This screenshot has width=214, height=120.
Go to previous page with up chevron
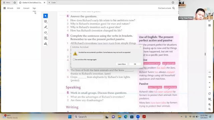click(x=210, y=83)
